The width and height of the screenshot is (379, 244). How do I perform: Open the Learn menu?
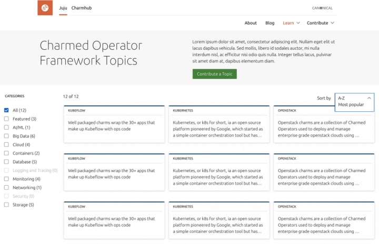coord(288,23)
